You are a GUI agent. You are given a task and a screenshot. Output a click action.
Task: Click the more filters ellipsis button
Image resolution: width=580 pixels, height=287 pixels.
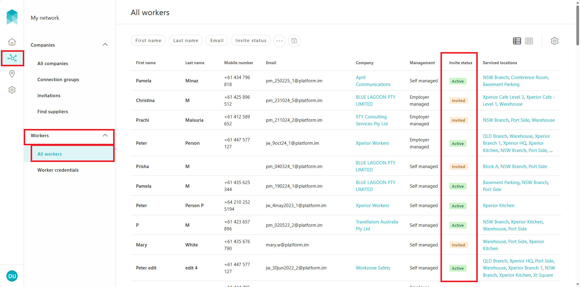coord(279,41)
